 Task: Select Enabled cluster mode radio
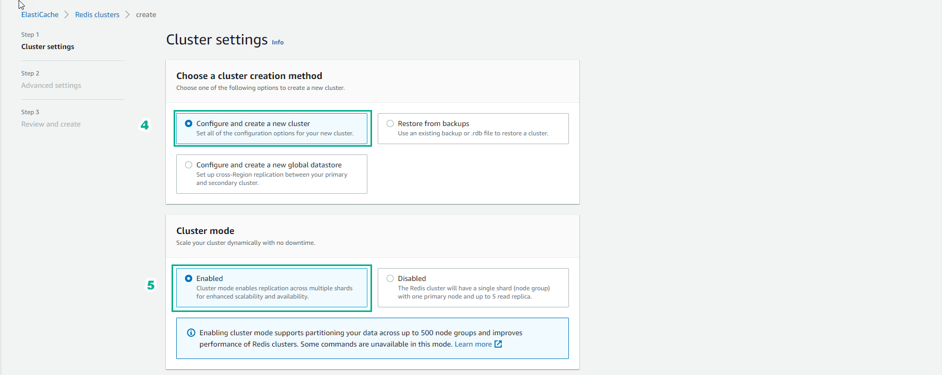click(x=189, y=278)
